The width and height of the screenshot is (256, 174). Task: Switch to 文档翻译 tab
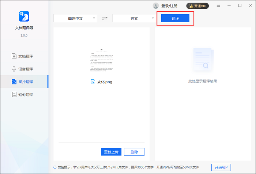tap(24, 56)
